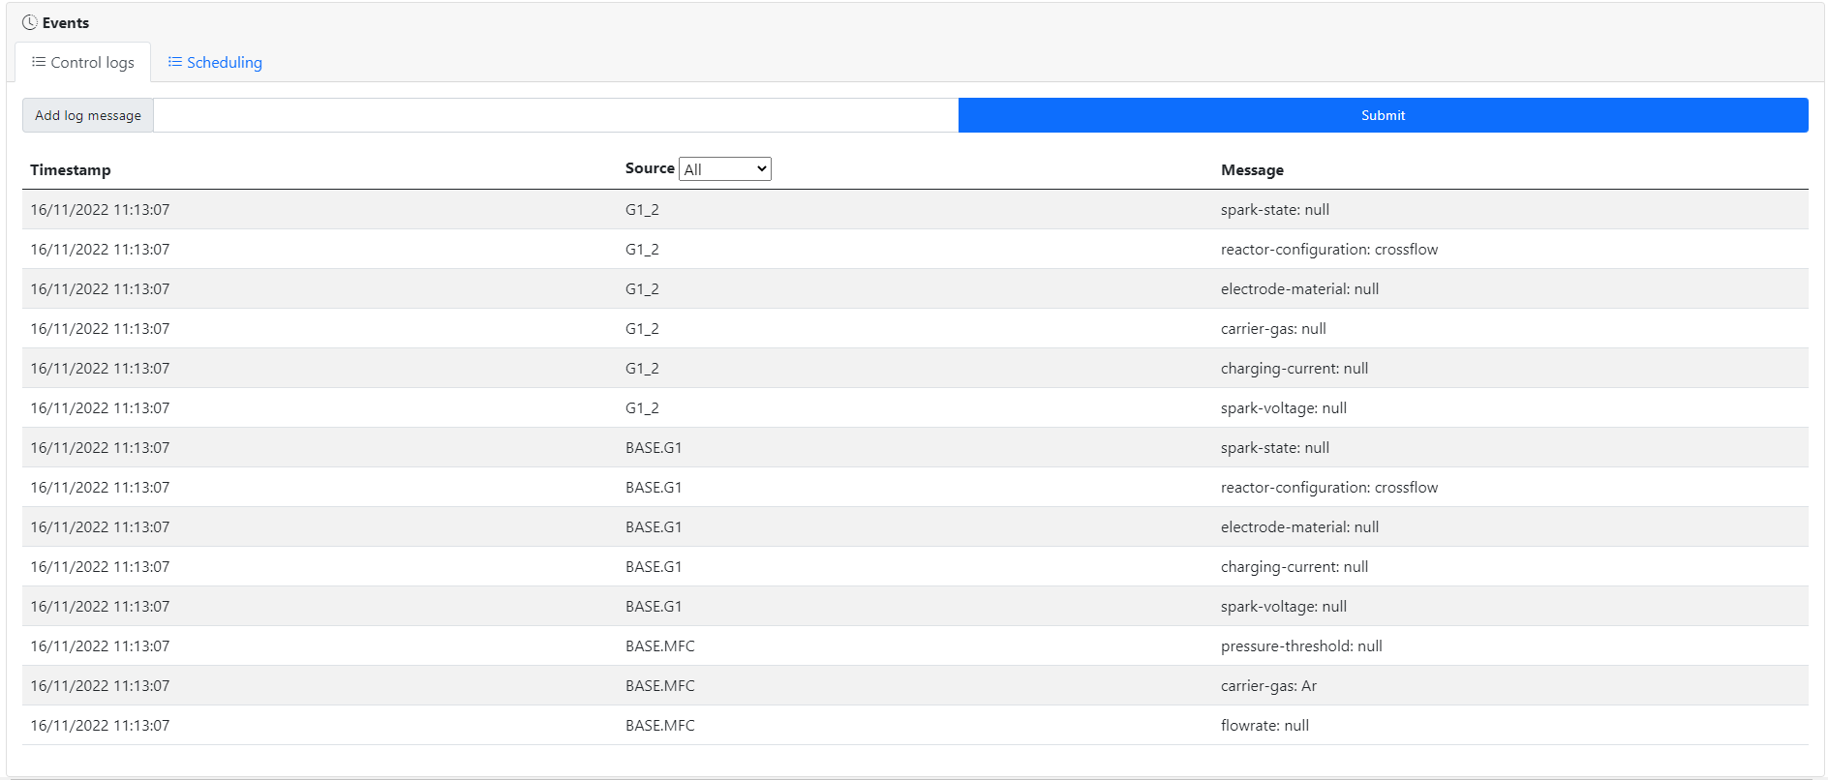Click the clock icon beside Events

pyautogui.click(x=30, y=22)
